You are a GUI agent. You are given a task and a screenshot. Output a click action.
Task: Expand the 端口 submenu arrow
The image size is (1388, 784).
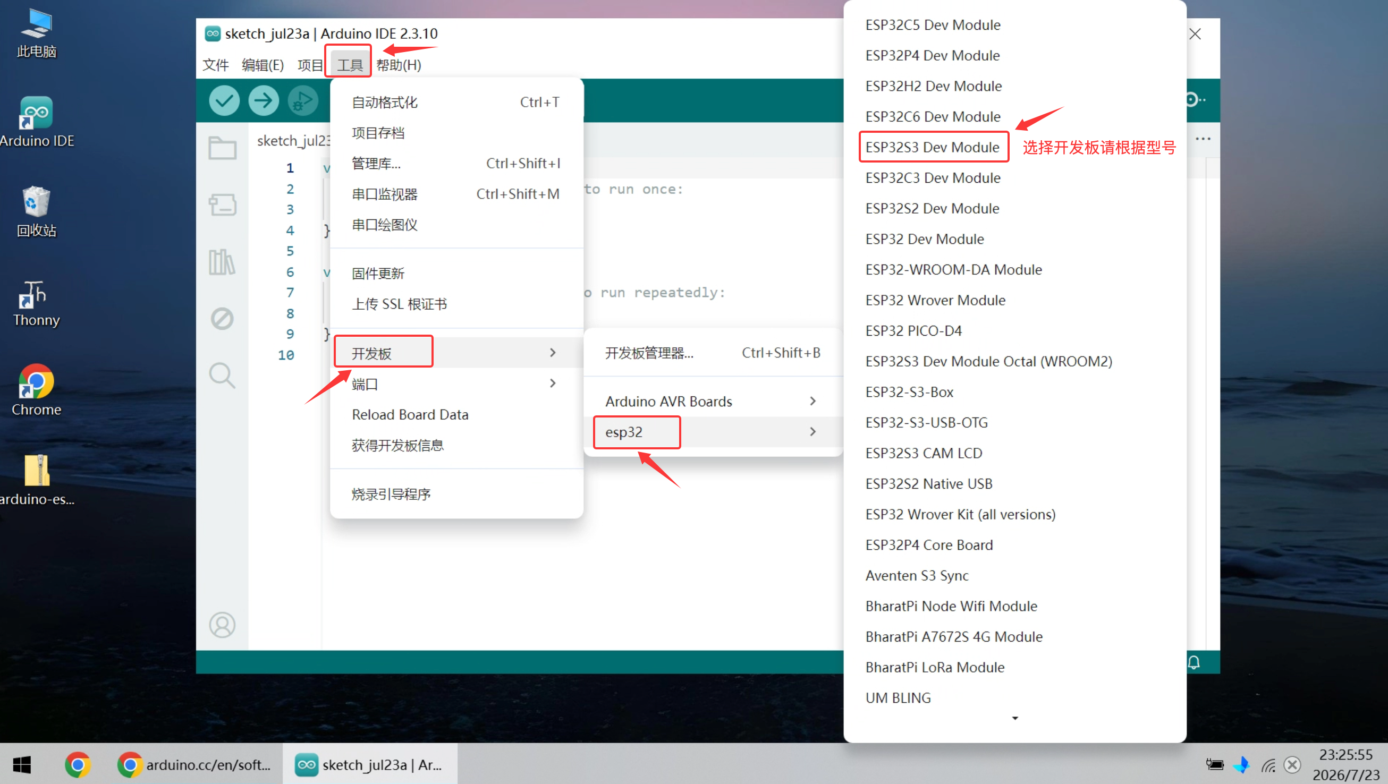tap(552, 384)
